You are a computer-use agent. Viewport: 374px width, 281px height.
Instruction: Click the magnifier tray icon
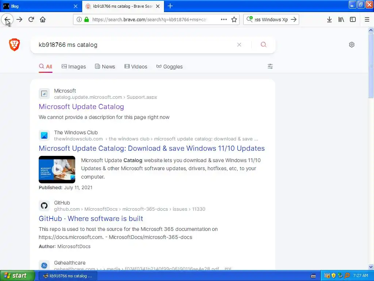click(x=347, y=276)
